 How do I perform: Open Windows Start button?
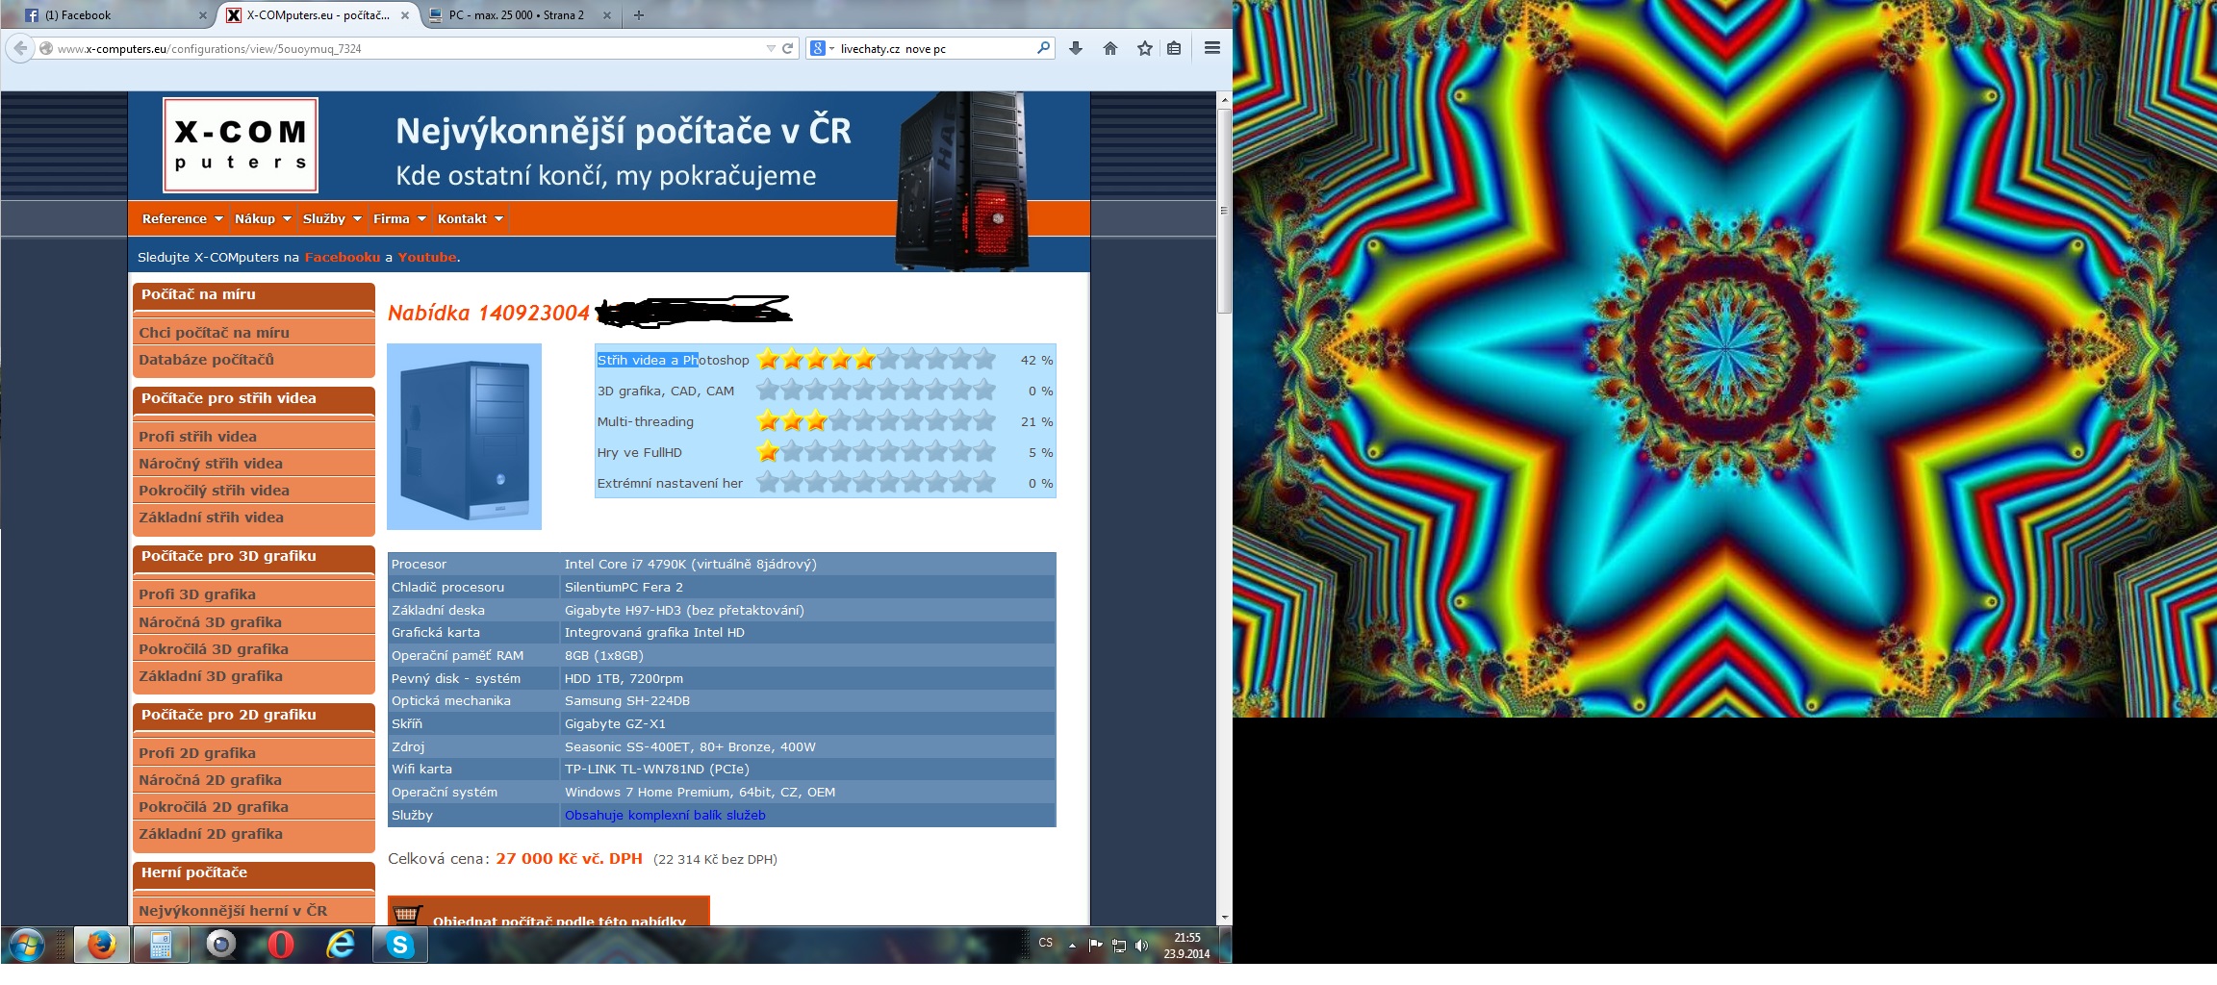(x=26, y=946)
